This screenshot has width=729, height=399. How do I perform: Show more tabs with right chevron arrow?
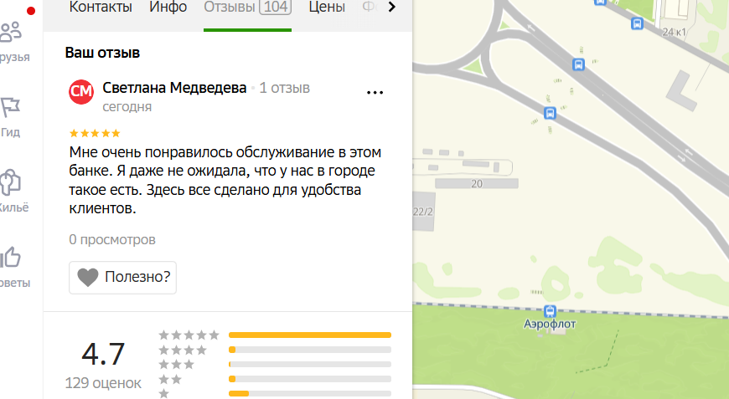coord(392,7)
